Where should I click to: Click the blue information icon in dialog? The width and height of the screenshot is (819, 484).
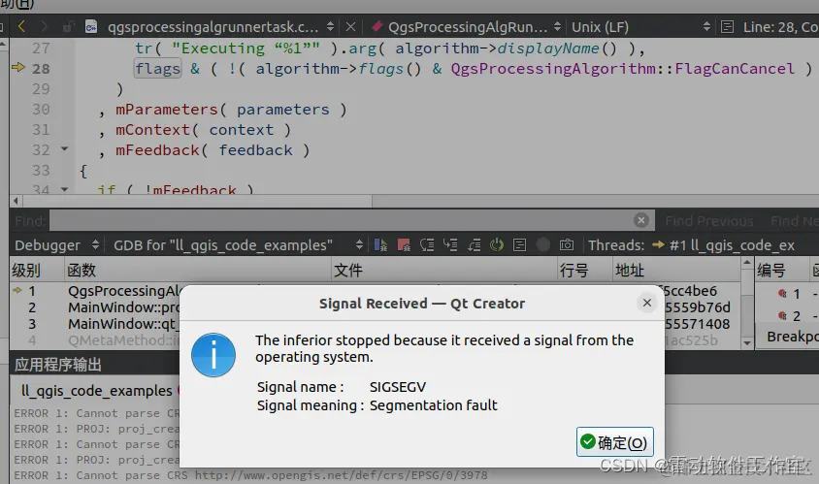coord(213,355)
